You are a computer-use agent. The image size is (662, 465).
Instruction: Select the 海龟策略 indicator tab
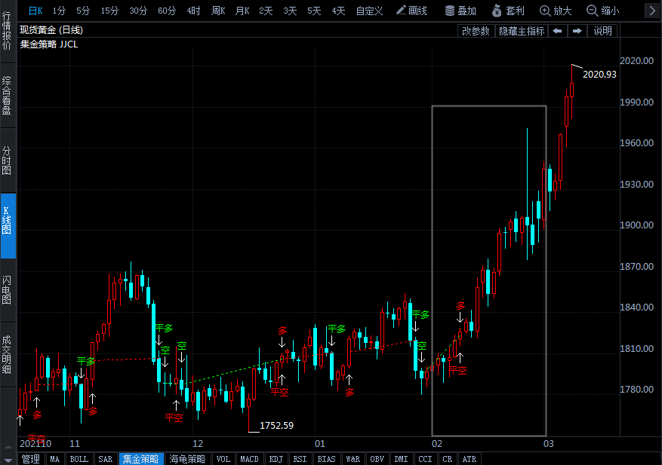[x=187, y=459]
